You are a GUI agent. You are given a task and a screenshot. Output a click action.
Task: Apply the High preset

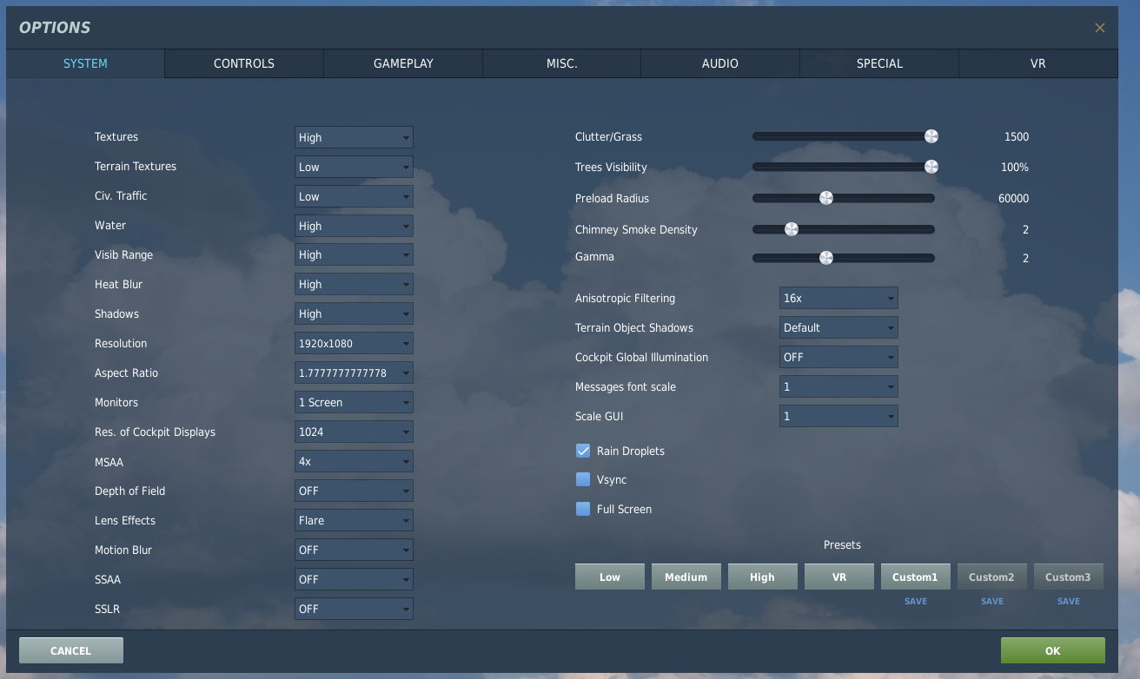762,577
